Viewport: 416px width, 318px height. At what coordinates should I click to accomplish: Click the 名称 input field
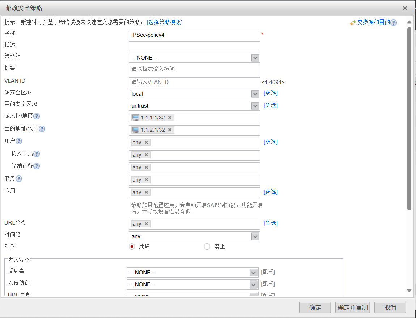pyautogui.click(x=195, y=35)
